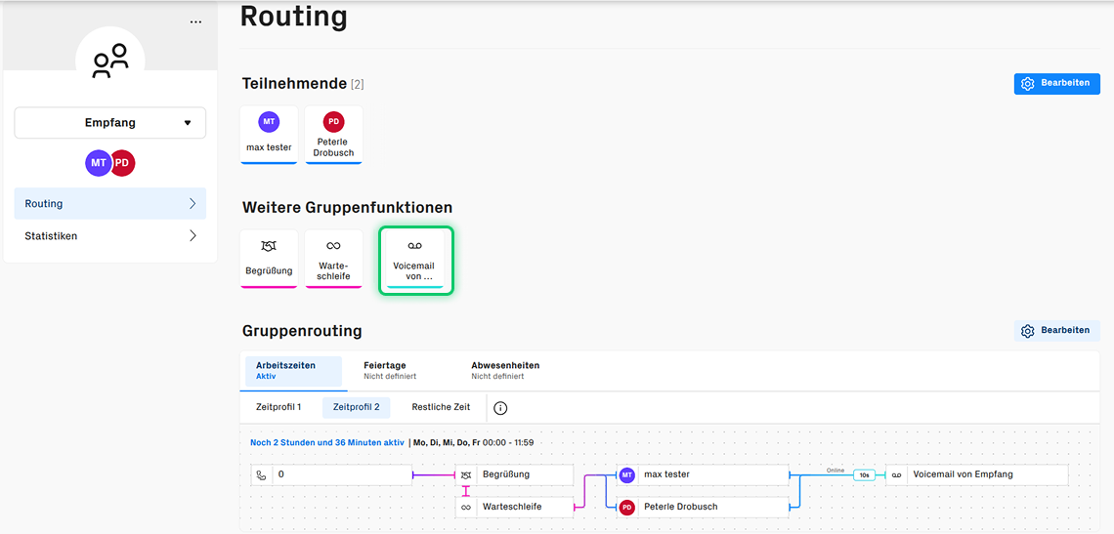
Task: Click the group avatar icon in sidebar
Action: pos(110,61)
